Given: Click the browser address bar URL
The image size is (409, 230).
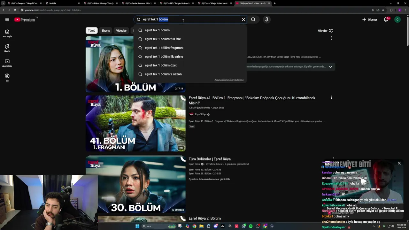Looking at the screenshot, I should click(x=52, y=10).
